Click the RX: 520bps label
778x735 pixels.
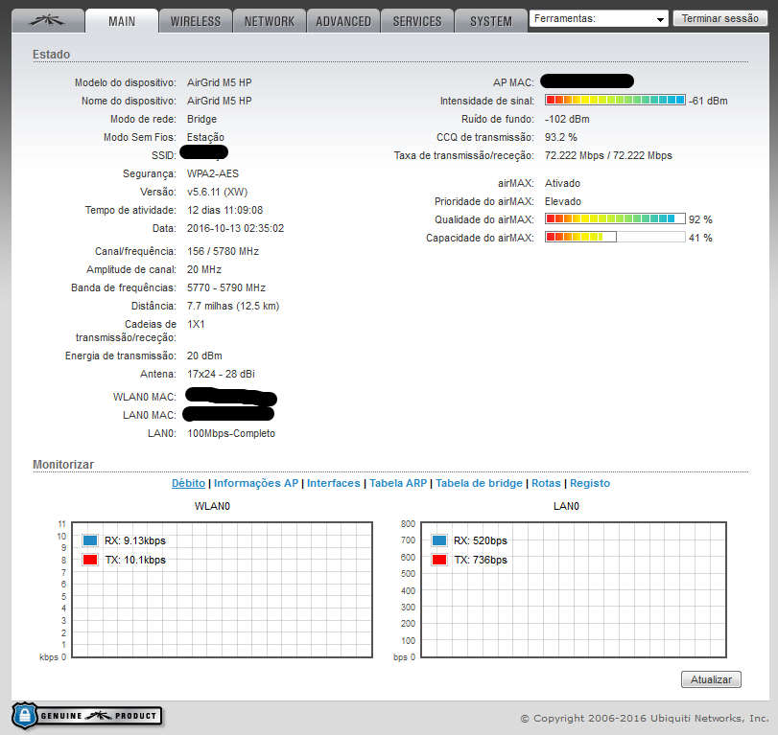point(481,540)
